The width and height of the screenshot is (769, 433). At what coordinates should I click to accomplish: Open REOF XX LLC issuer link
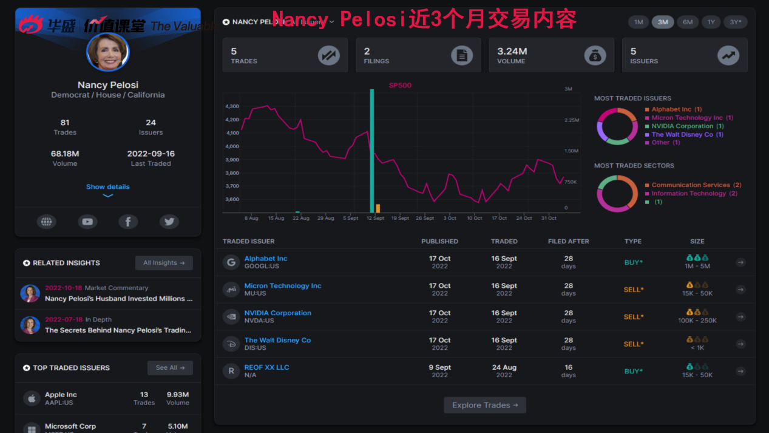click(266, 368)
